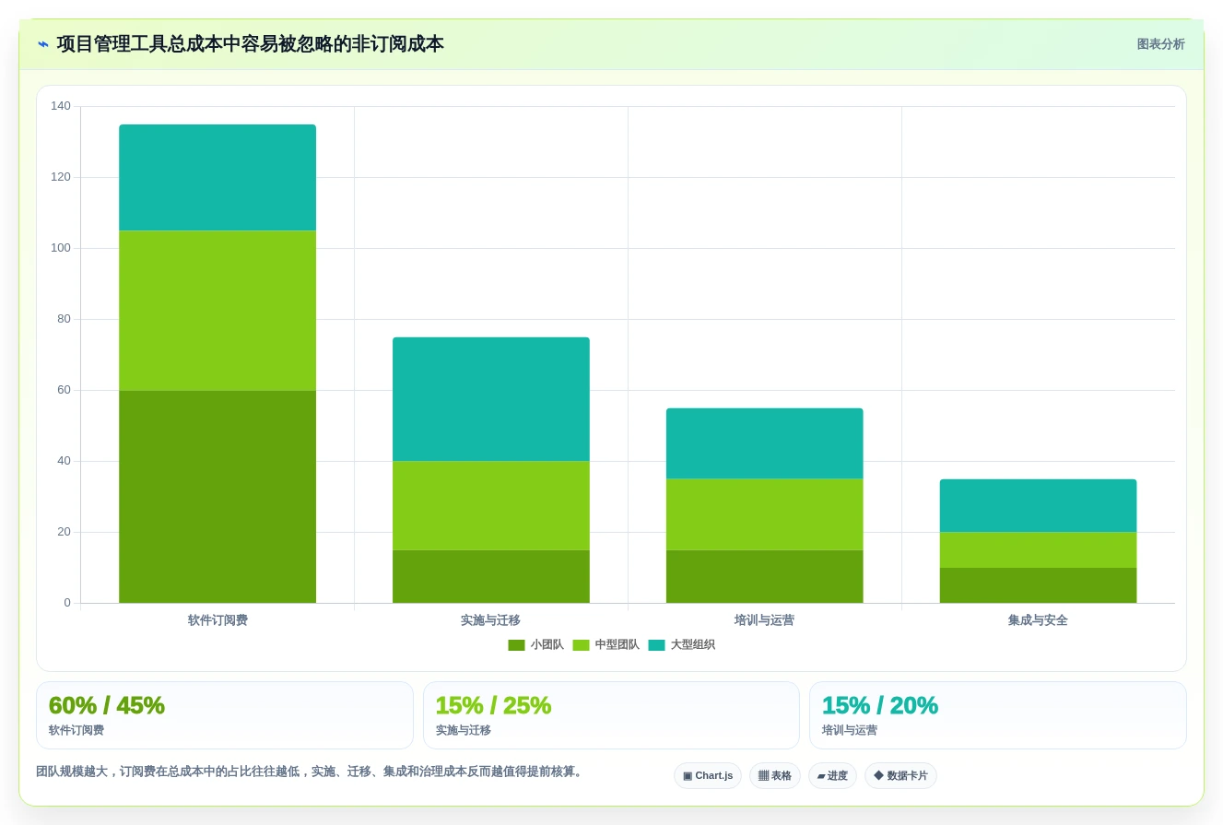Image resolution: width=1223 pixels, height=825 pixels.
Task: Click 软件订阅费 bar's teal 大型组织 segment
Action: (x=218, y=177)
